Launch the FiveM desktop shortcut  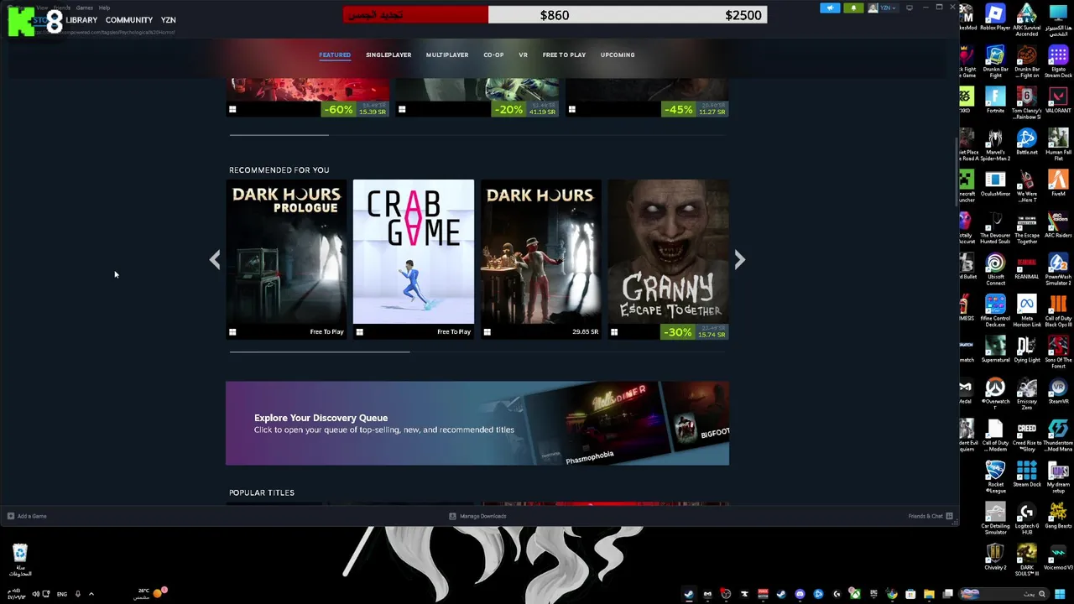[x=1058, y=184]
